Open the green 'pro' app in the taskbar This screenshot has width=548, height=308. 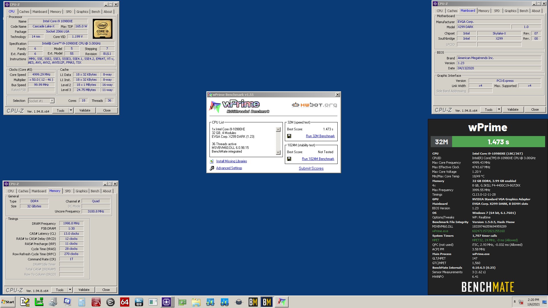pyautogui.click(x=39, y=302)
